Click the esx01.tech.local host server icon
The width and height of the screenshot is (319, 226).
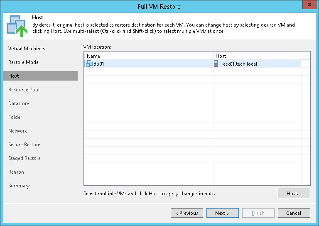click(x=216, y=64)
